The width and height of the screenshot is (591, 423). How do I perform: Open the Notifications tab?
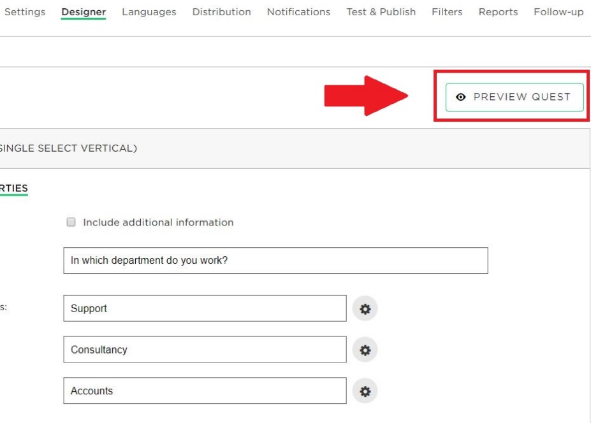tap(298, 12)
